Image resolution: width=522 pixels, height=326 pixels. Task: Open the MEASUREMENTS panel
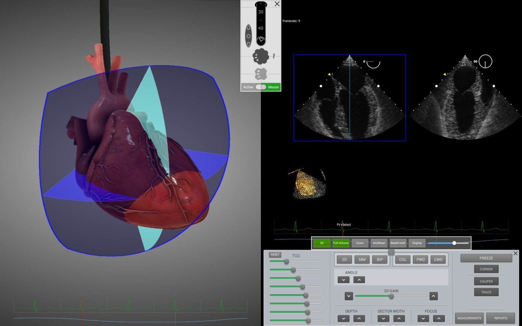tap(469, 318)
